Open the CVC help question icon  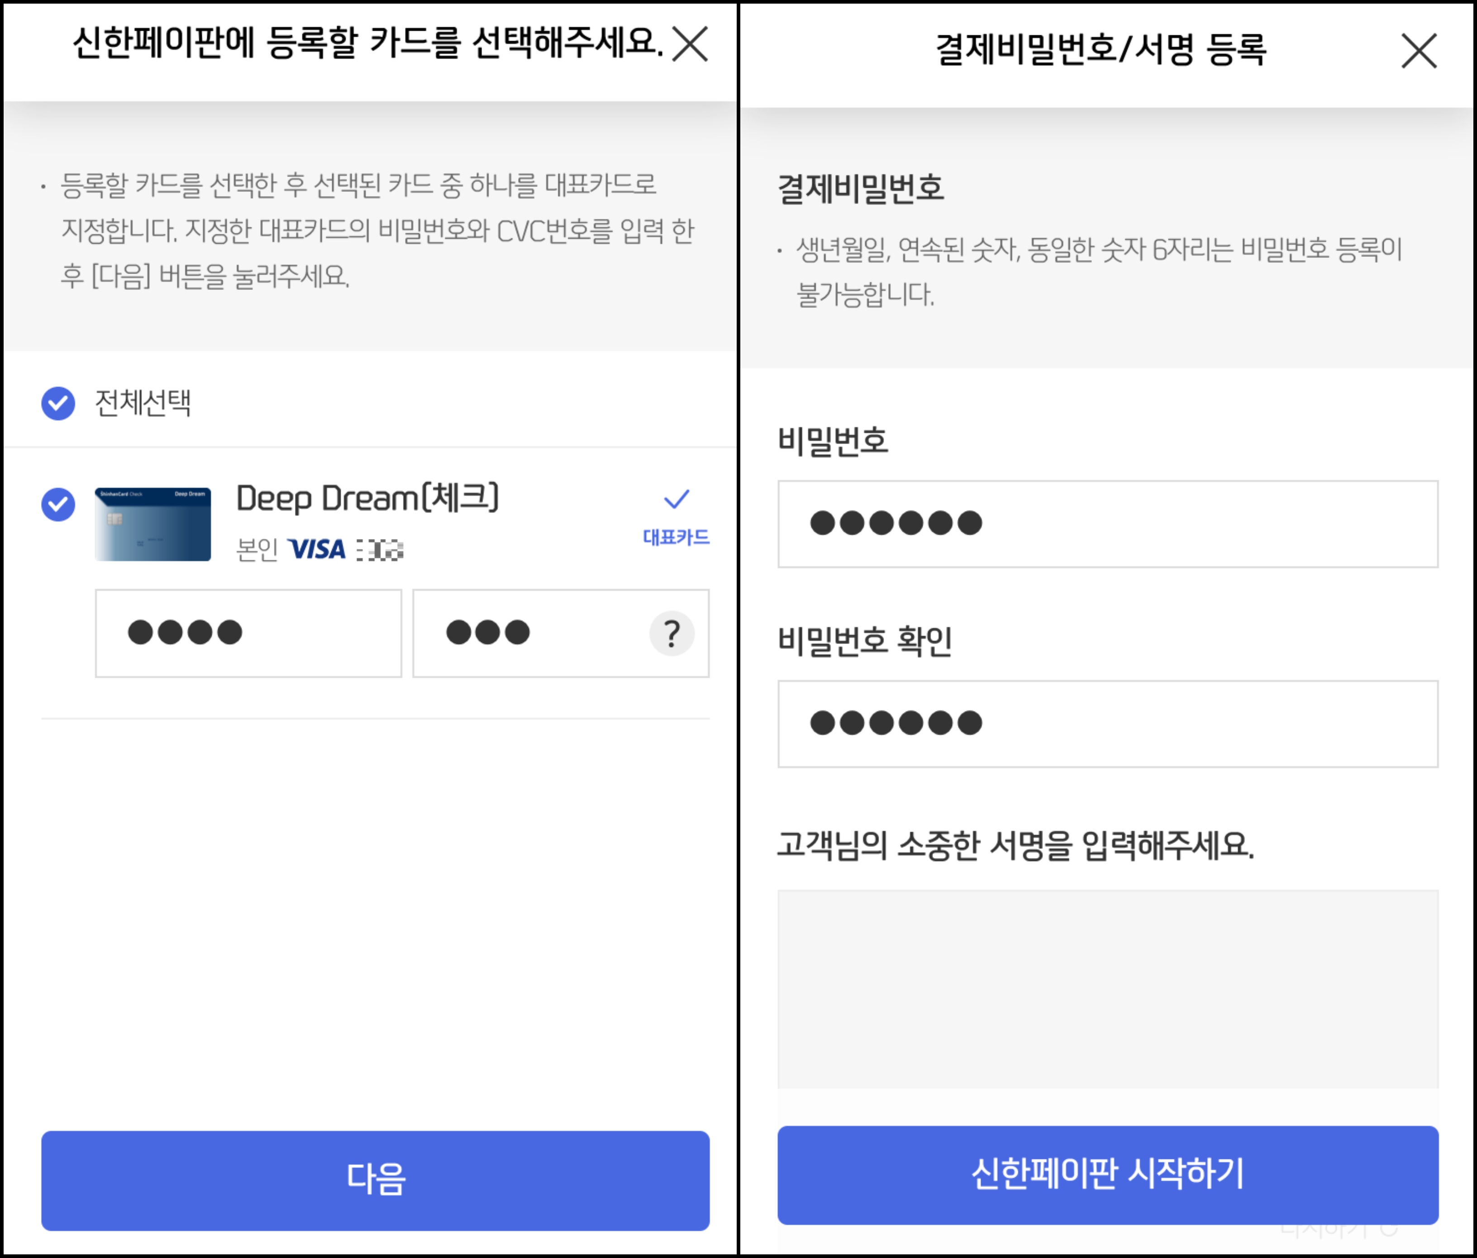click(x=672, y=633)
